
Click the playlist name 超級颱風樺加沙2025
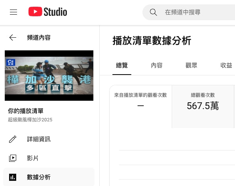[30, 120]
